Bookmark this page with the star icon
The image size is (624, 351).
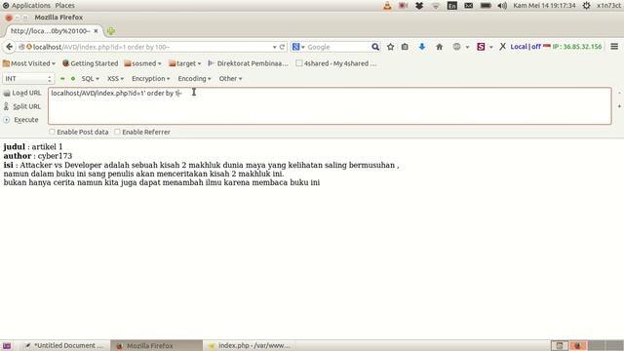[390, 47]
